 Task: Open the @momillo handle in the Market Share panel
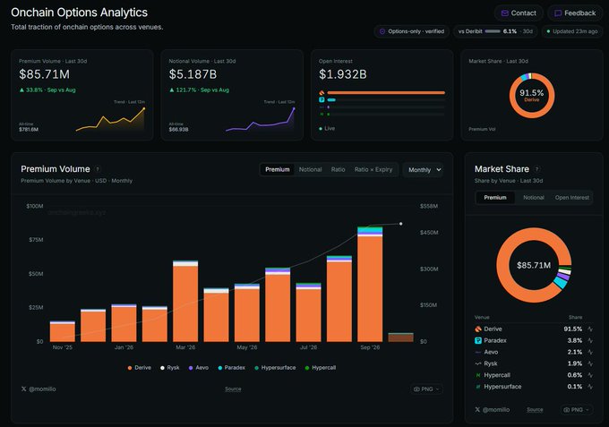496,409
